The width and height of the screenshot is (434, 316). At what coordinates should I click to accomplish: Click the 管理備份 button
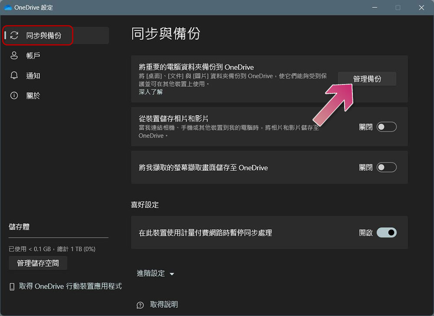367,79
